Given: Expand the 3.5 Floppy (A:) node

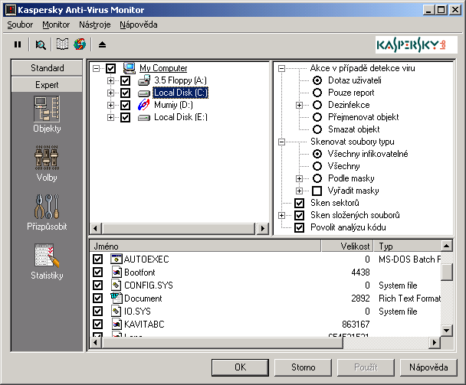Looking at the screenshot, I should click(x=110, y=80).
